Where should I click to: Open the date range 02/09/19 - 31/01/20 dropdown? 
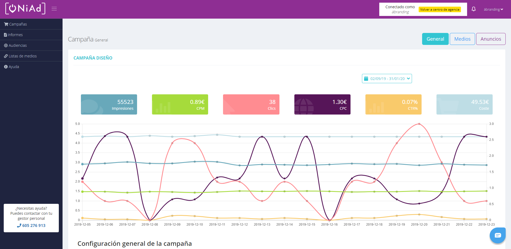387,79
